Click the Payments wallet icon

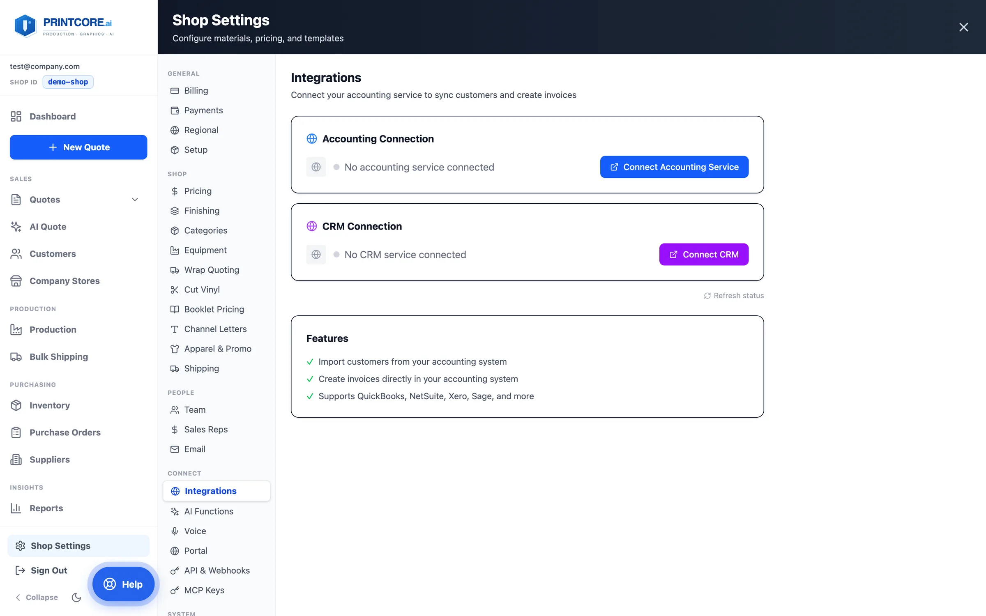(x=175, y=110)
